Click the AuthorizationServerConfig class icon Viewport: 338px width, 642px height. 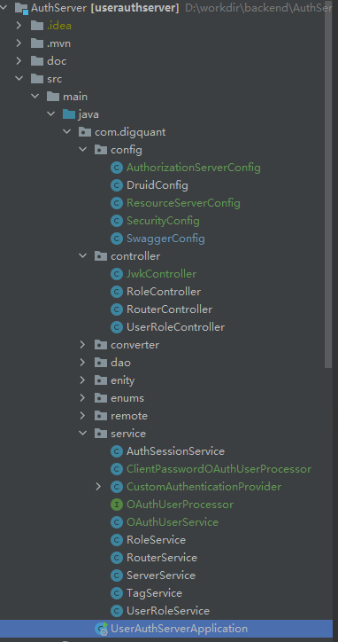tap(117, 168)
